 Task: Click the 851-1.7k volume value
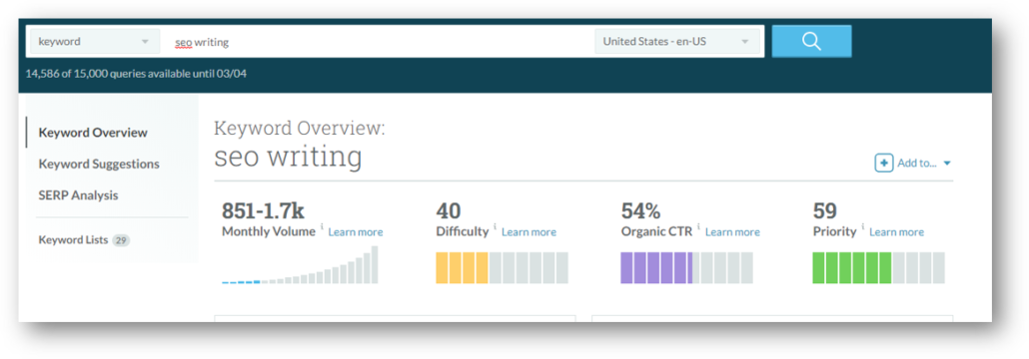point(263,210)
